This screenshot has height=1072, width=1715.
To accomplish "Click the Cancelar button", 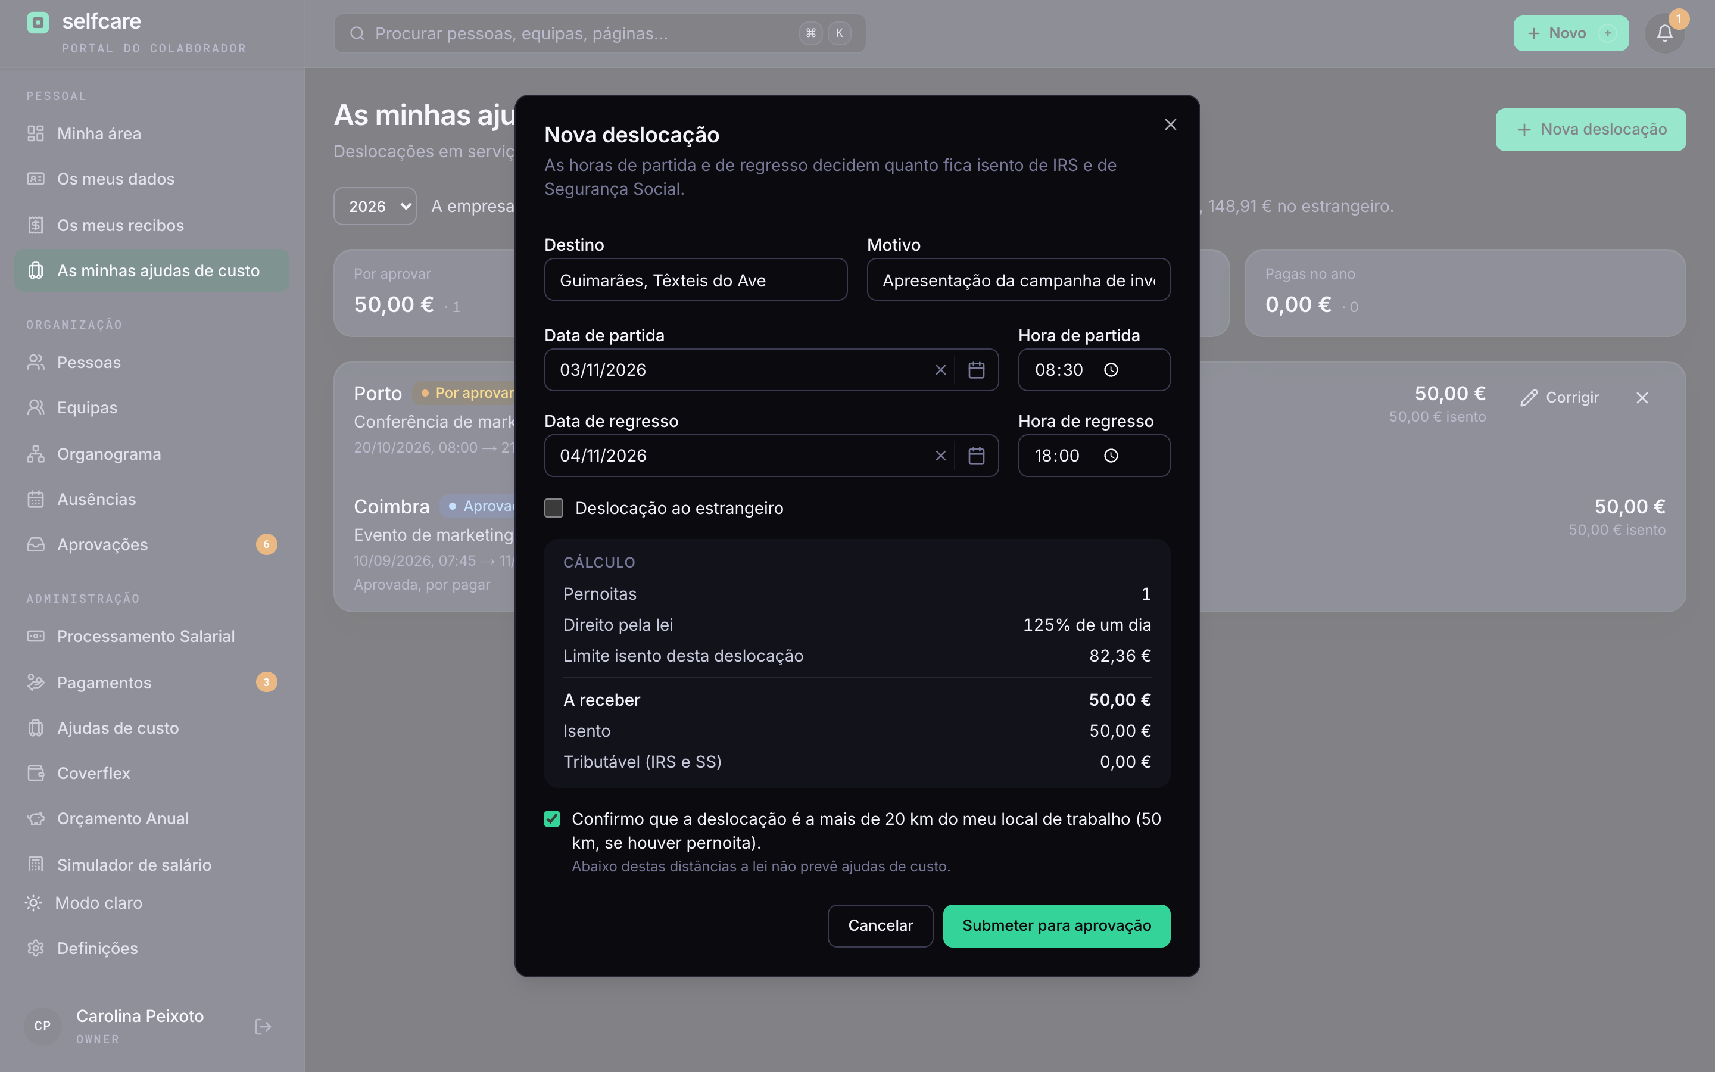I will coord(880,926).
